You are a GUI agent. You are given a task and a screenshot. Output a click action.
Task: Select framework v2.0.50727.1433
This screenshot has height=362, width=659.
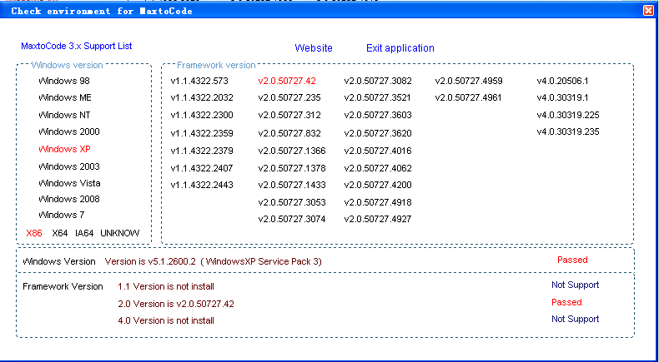coord(292,185)
